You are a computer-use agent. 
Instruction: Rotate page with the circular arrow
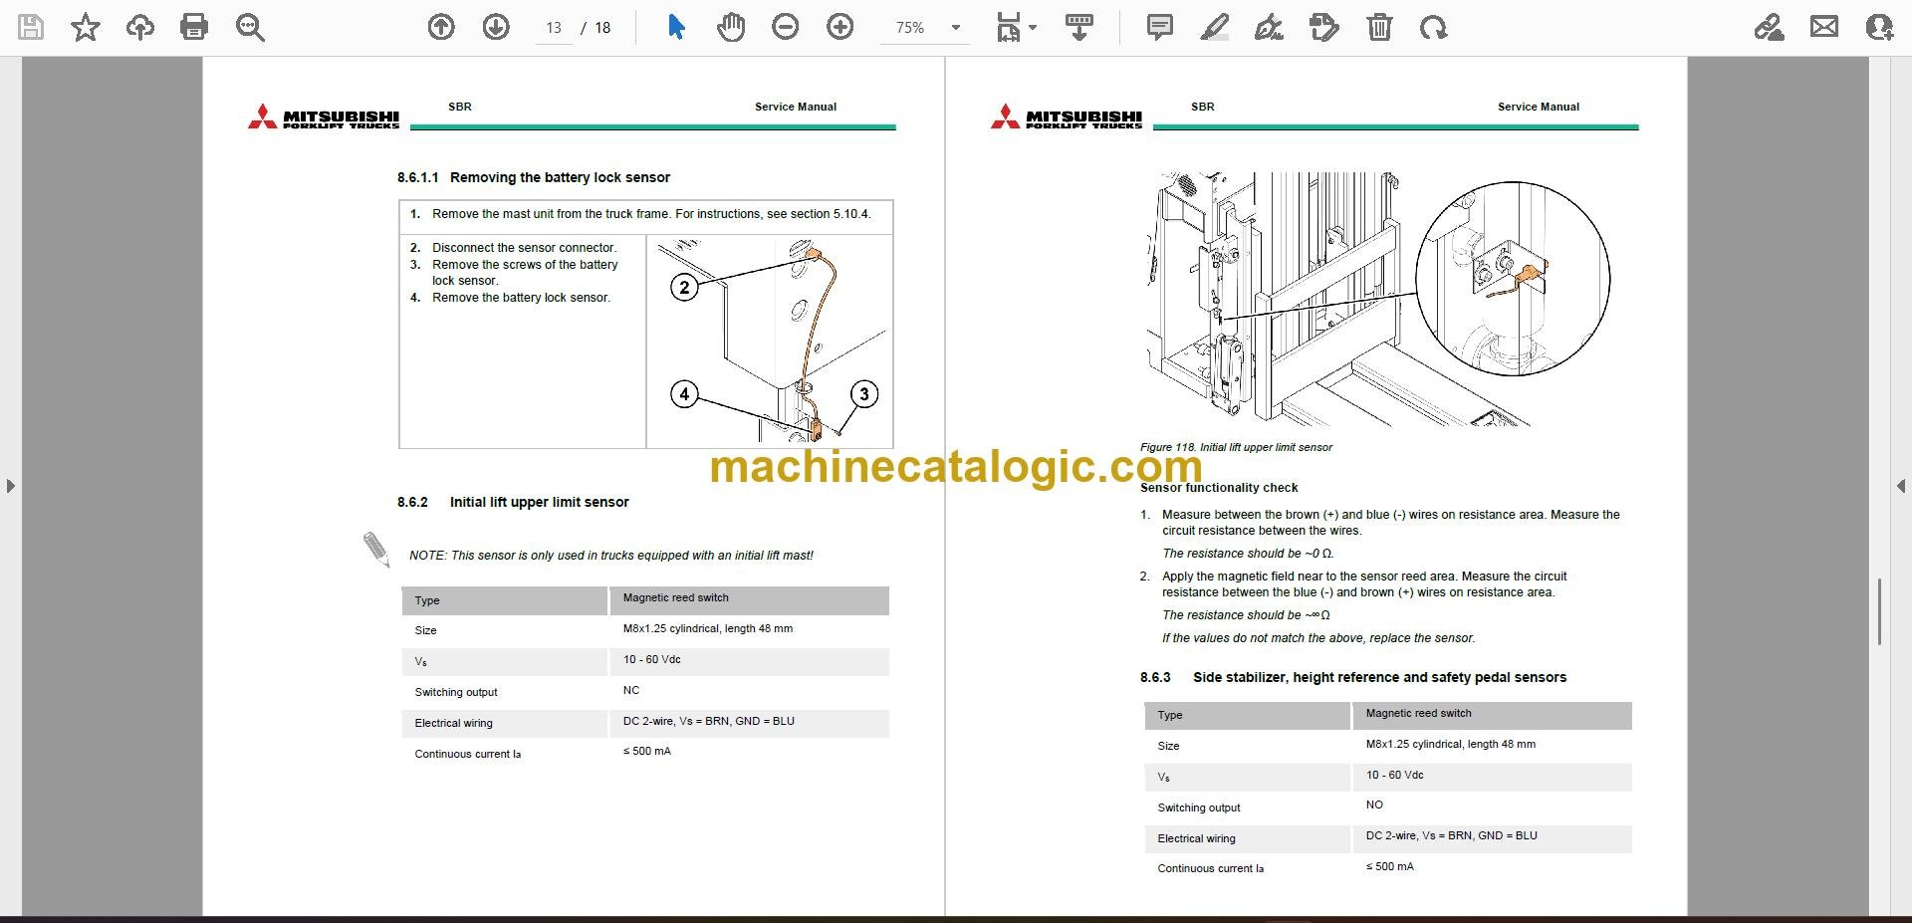pos(1434,27)
